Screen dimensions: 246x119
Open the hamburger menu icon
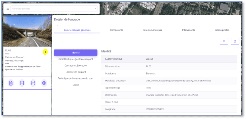[8, 9]
